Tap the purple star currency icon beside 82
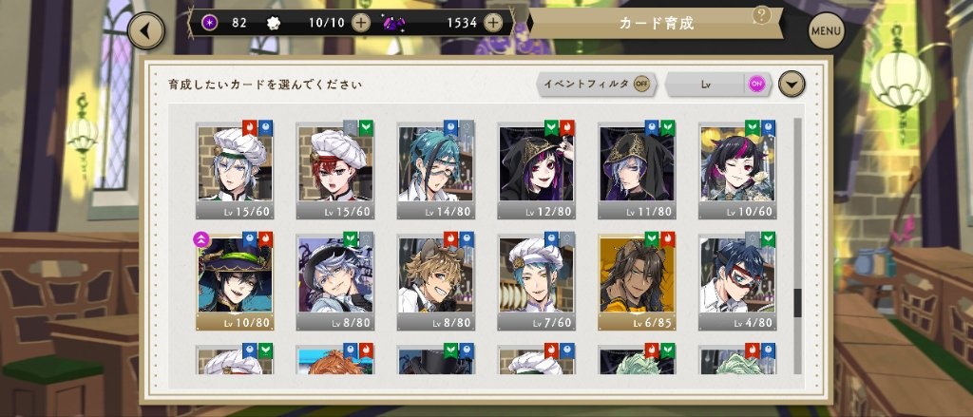This screenshot has width=973, height=417. (210, 23)
